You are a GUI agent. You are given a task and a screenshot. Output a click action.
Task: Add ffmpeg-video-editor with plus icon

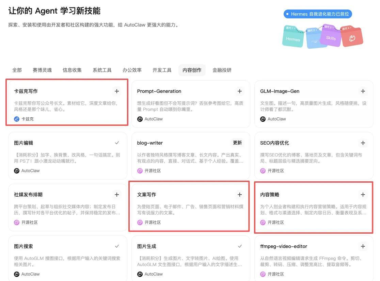pos(363,246)
